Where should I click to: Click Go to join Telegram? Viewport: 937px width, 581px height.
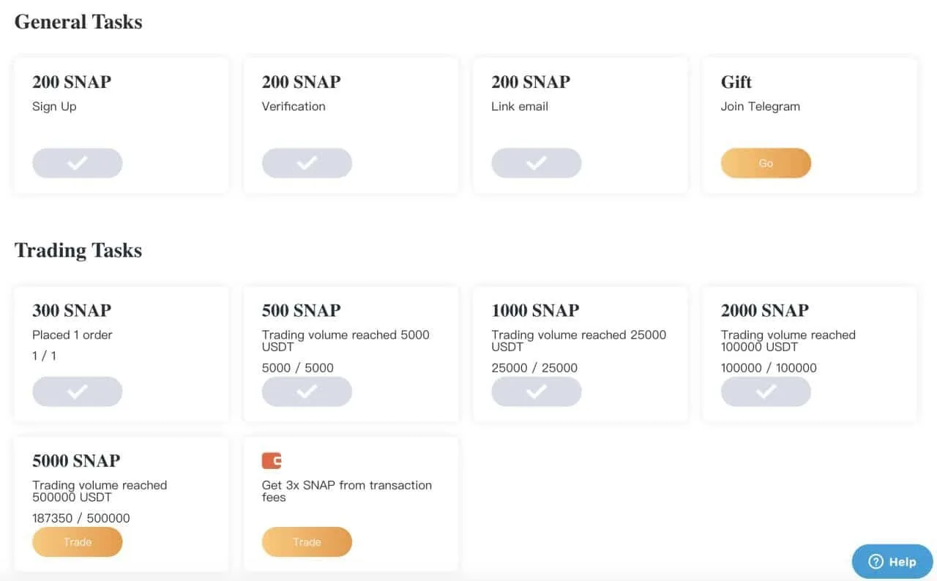766,163
